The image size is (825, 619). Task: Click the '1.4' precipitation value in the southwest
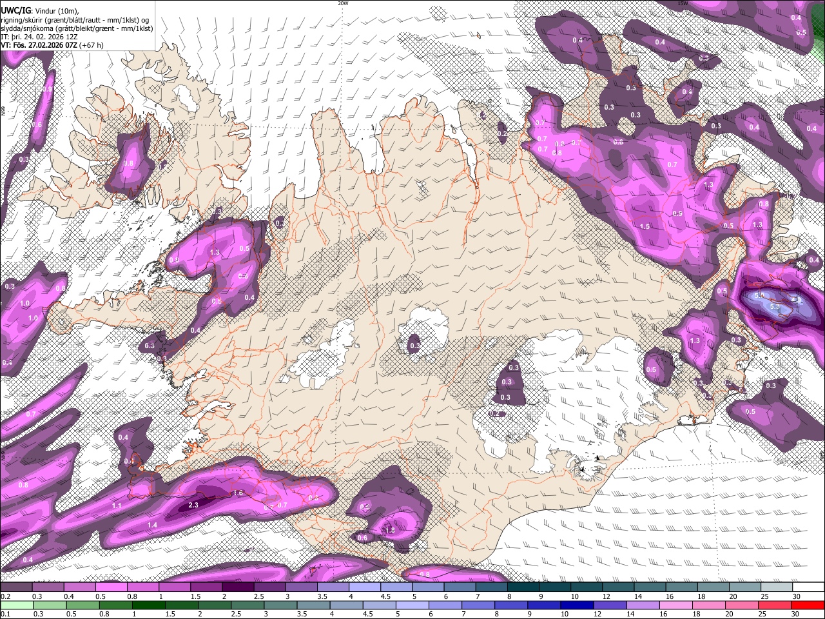[152, 526]
